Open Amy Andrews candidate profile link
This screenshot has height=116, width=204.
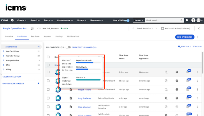tap(85, 98)
